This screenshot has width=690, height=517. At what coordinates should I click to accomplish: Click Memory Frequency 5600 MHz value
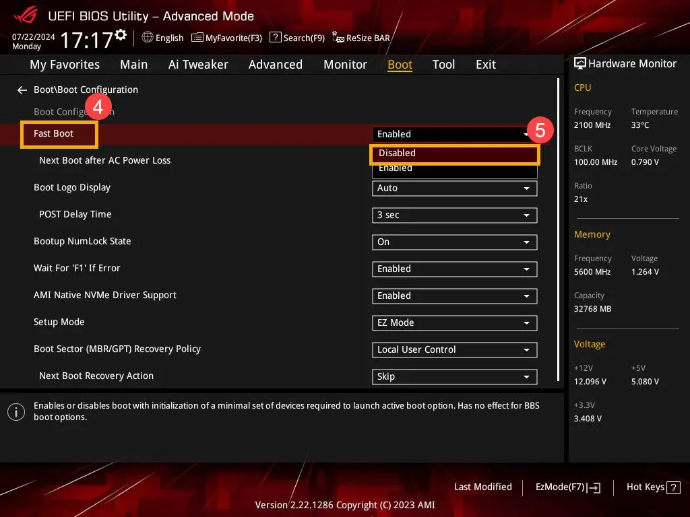coord(592,272)
